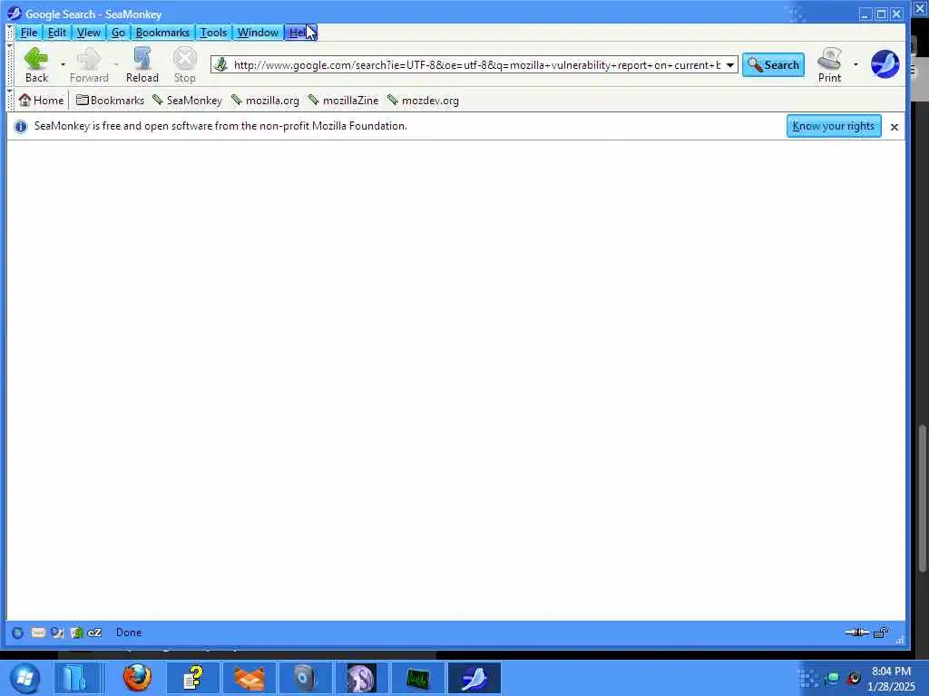Expand the URL bar history dropdown
This screenshot has height=696, width=929.
(x=730, y=65)
